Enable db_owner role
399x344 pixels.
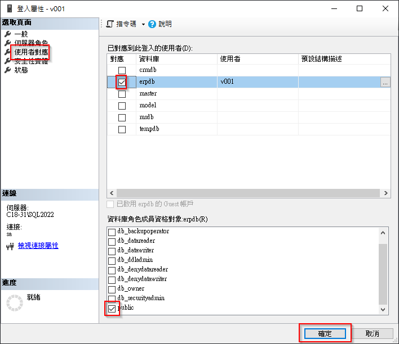[112, 289]
